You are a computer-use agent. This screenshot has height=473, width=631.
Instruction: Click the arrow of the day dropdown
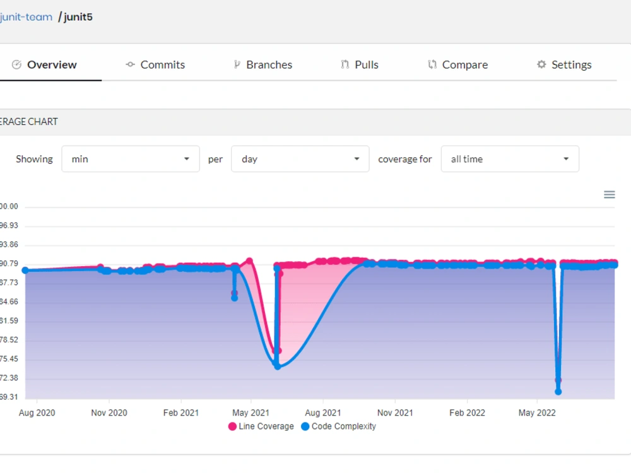pos(357,159)
